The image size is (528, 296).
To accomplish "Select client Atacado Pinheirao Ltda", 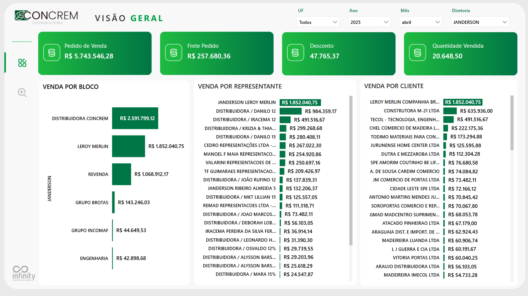I will (411, 223).
